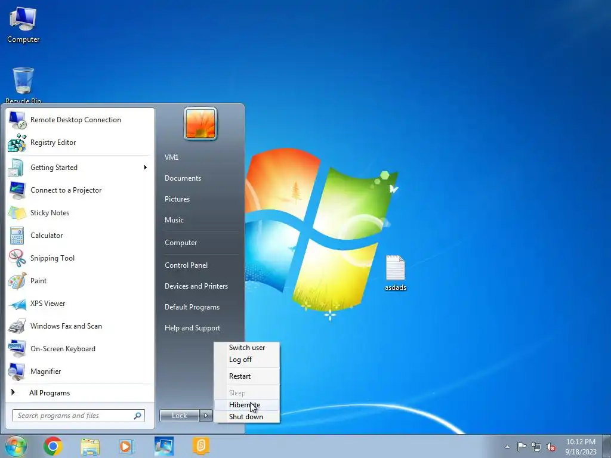The width and height of the screenshot is (611, 458).
Task: Open Remote Desktop Connection icon
Action: (x=17, y=120)
